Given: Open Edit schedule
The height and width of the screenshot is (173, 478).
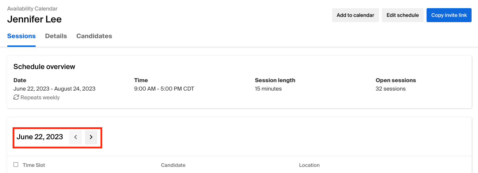Looking at the screenshot, I should click(x=403, y=15).
